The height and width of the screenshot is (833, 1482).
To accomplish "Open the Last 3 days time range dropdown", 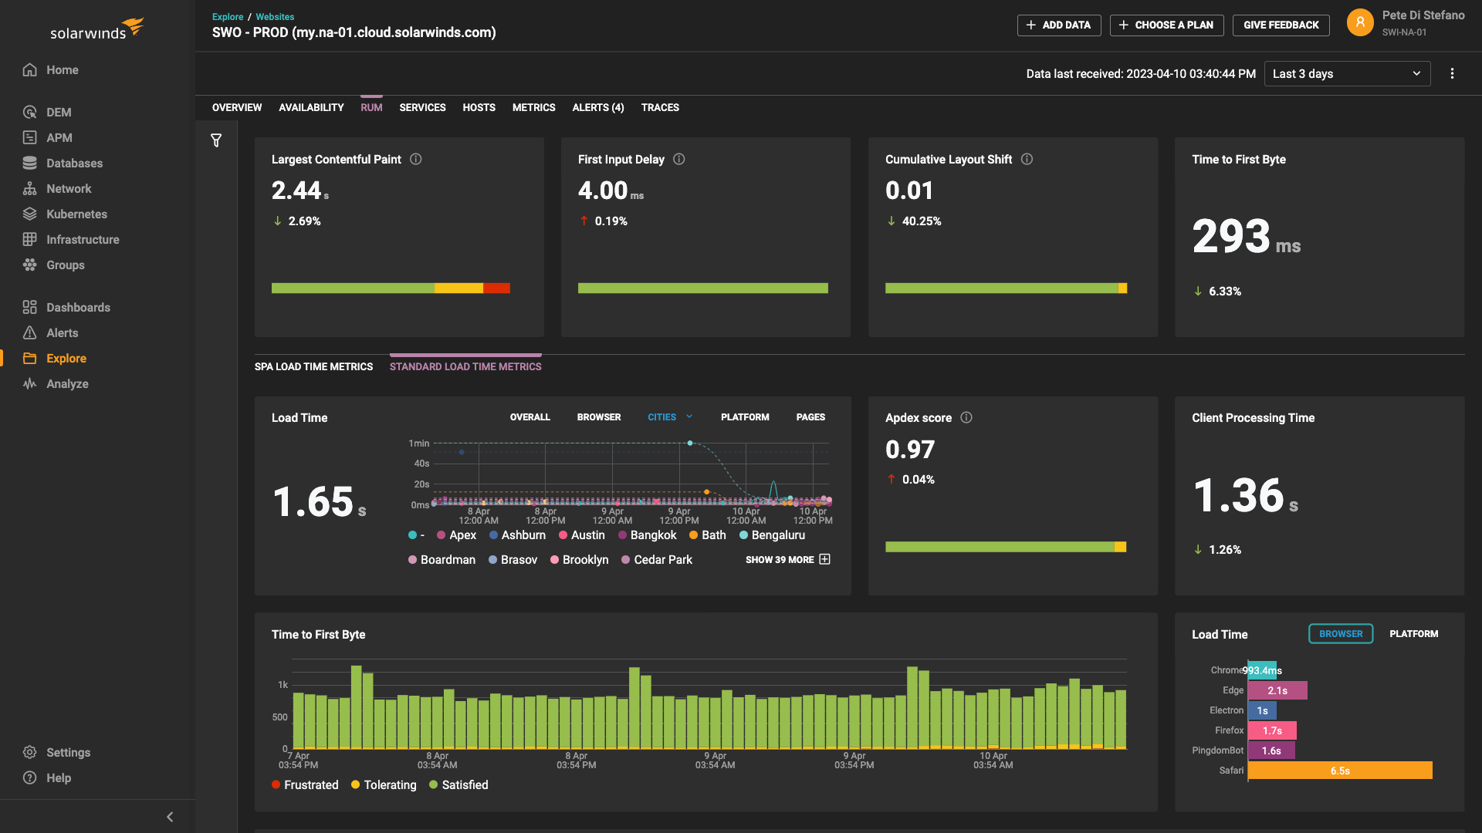I will point(1347,73).
